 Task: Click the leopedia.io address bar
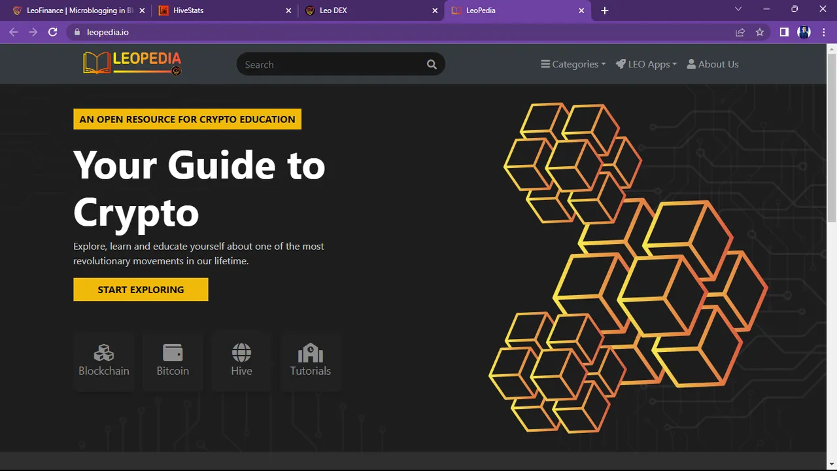(399, 32)
